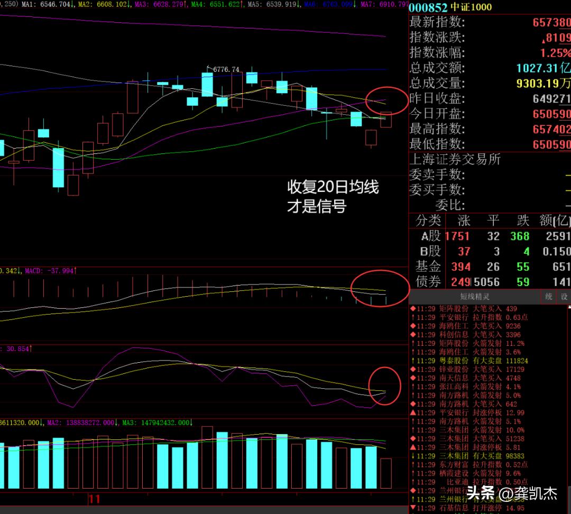This screenshot has width=571, height=514.
Task: Click the 统 statistics button in 短线精灵 header
Action: (x=548, y=297)
